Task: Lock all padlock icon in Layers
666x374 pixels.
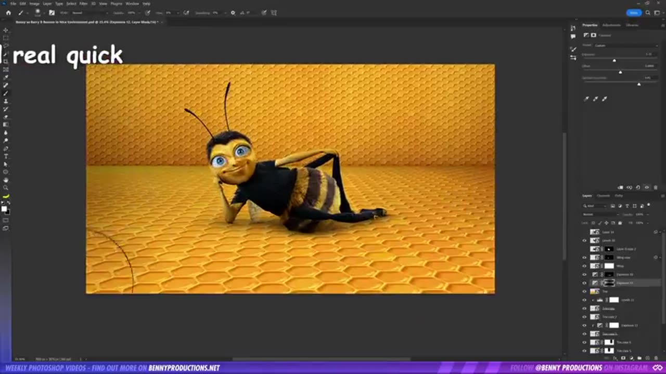Action: tap(620, 223)
